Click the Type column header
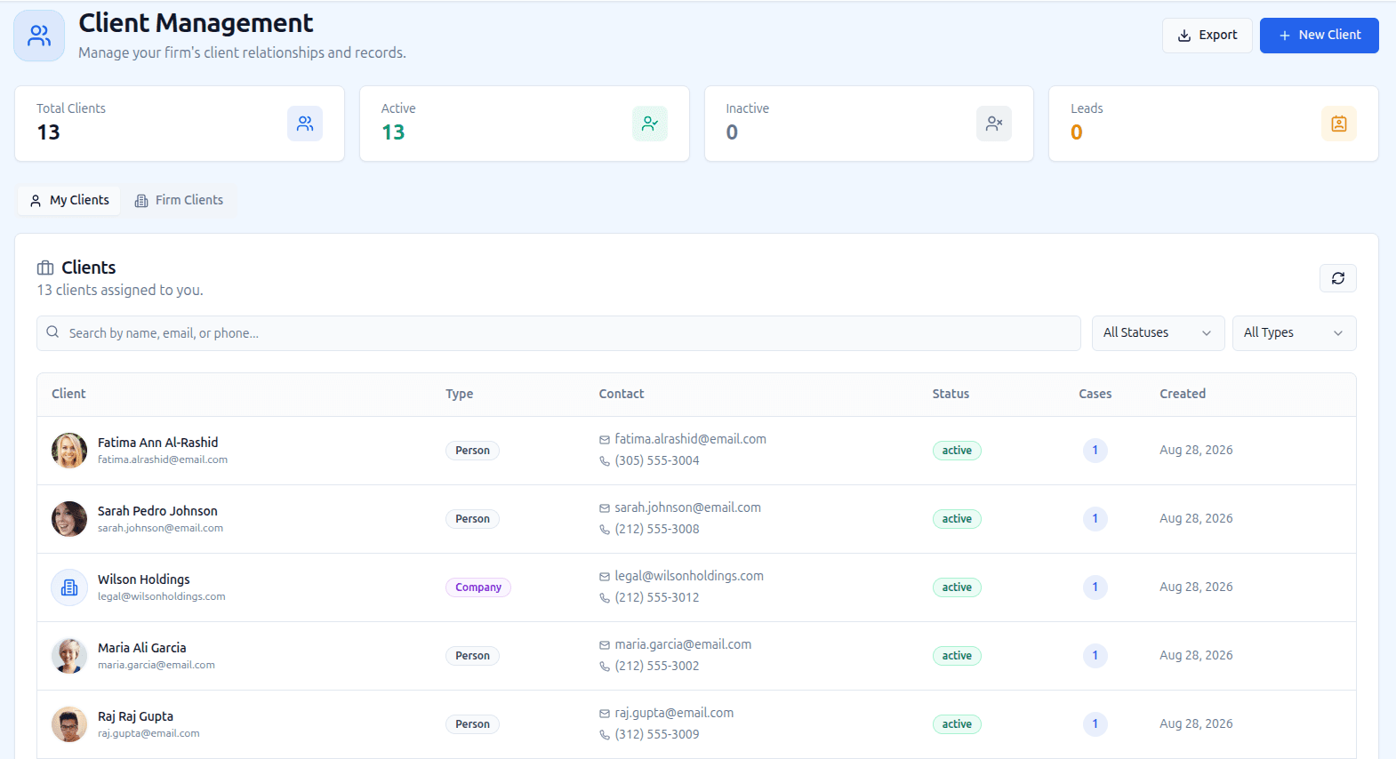 click(x=459, y=394)
